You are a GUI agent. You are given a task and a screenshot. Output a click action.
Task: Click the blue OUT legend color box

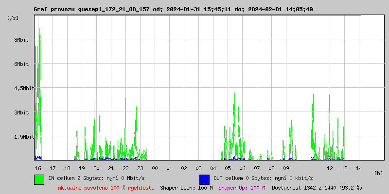[204, 179]
